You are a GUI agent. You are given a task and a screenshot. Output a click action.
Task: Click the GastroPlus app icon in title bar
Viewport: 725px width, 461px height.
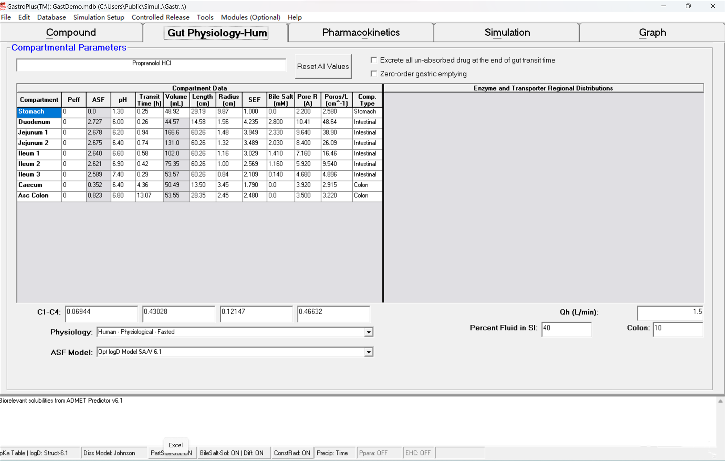[x=3, y=6]
